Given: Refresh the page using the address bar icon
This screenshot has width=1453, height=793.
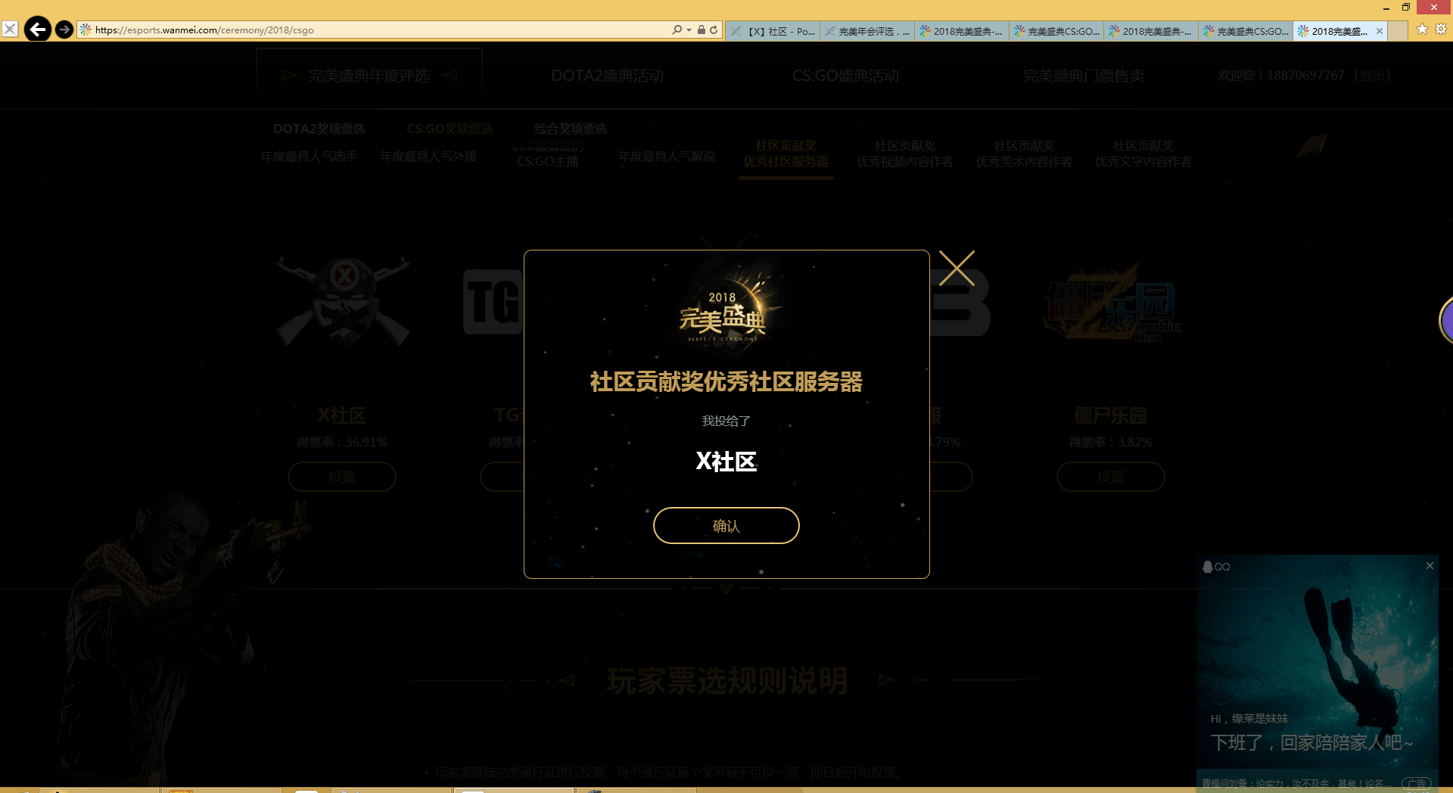Looking at the screenshot, I should click(714, 30).
